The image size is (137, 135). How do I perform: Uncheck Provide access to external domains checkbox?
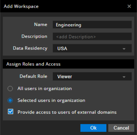click(x=10, y=112)
